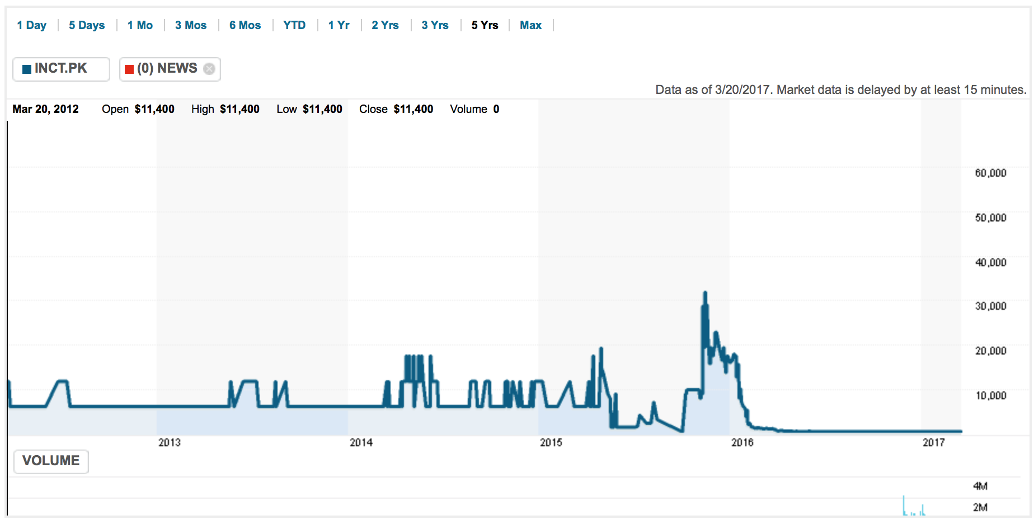Click the red NEWS color swatch

tap(129, 69)
